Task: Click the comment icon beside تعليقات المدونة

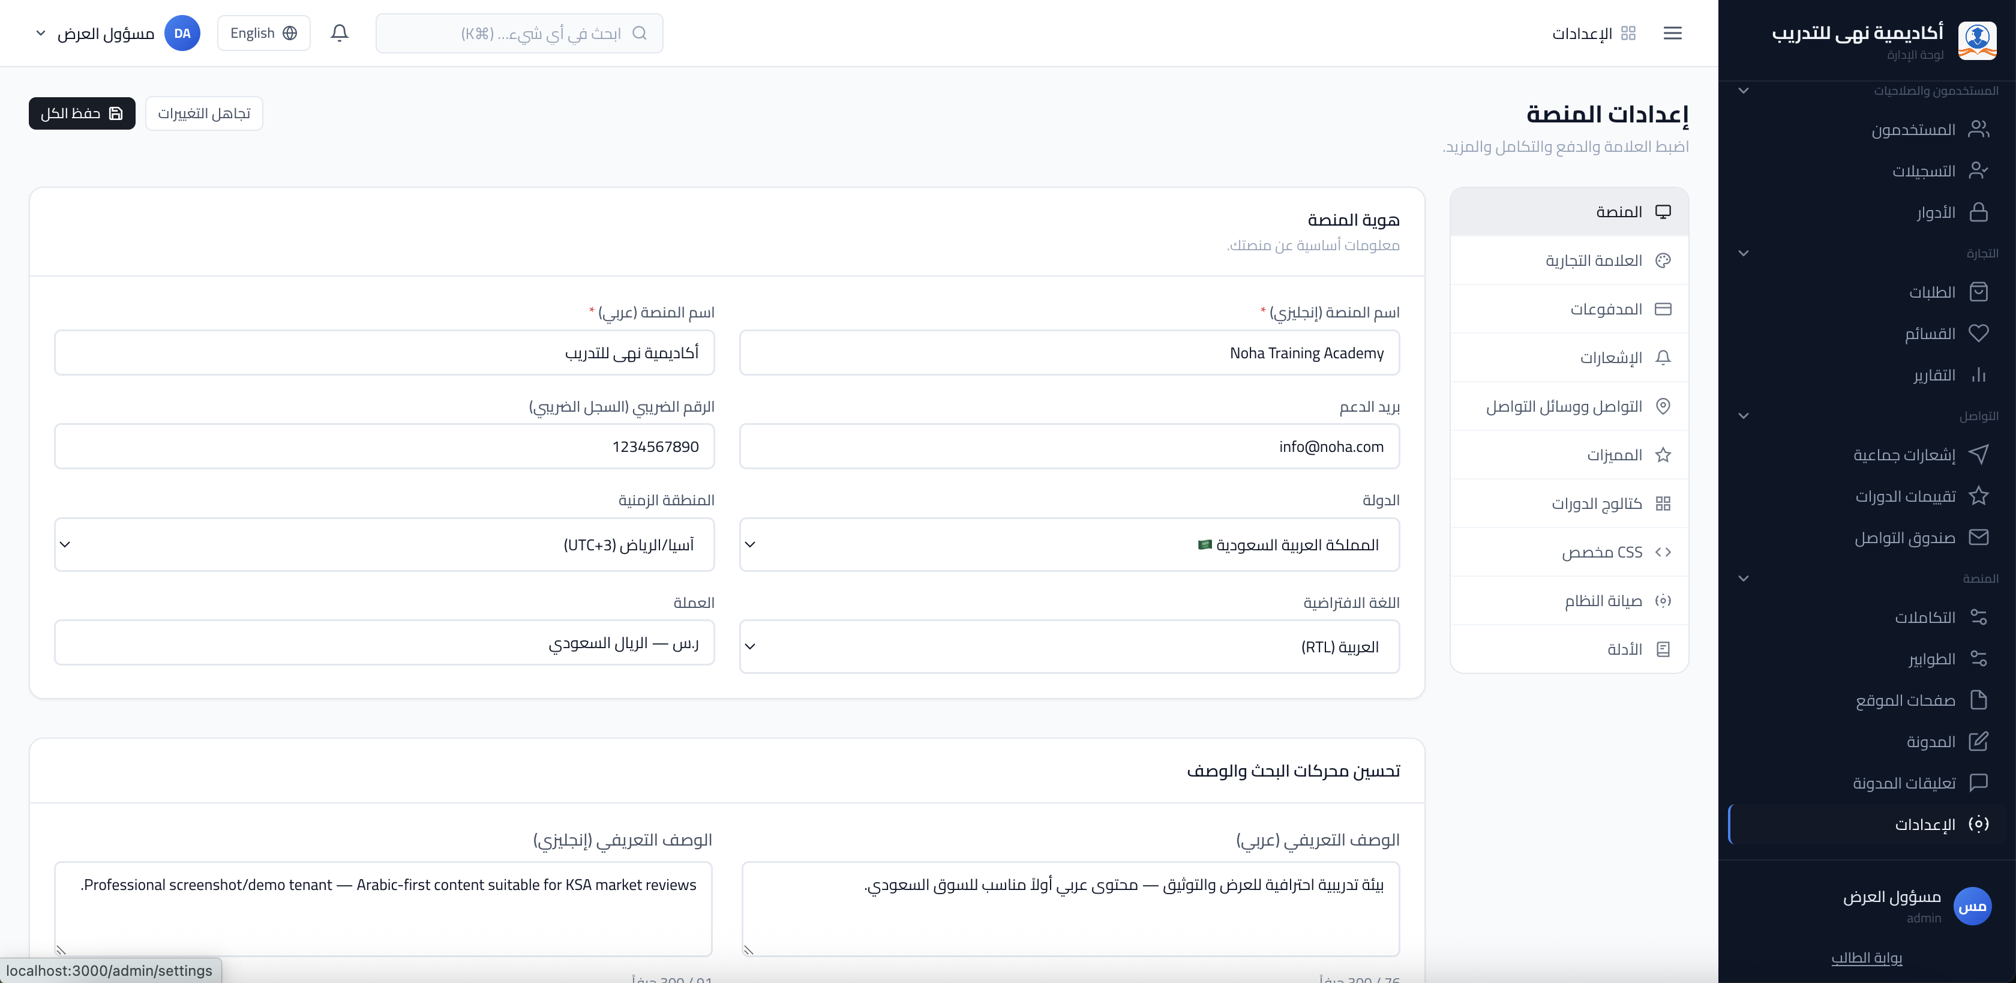Action: click(1978, 783)
